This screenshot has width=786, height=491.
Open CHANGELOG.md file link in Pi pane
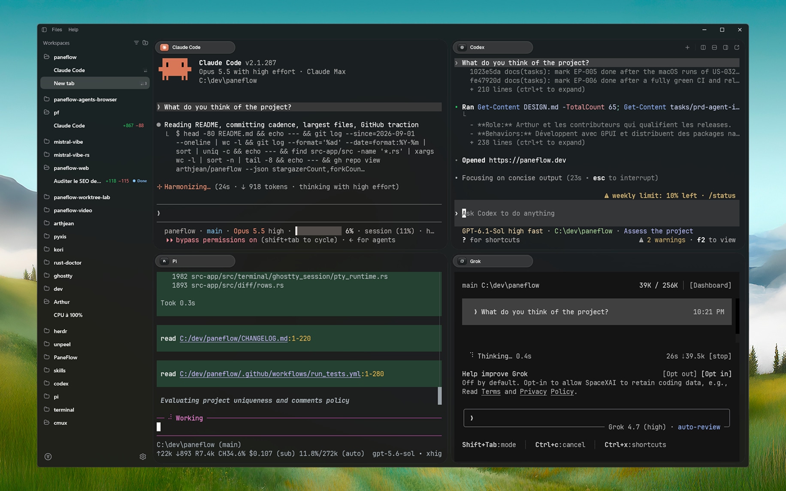point(233,338)
